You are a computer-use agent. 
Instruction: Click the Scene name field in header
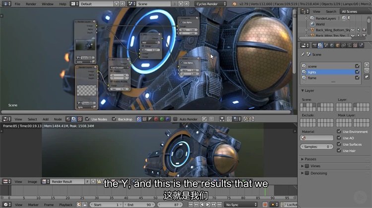tap(154, 4)
